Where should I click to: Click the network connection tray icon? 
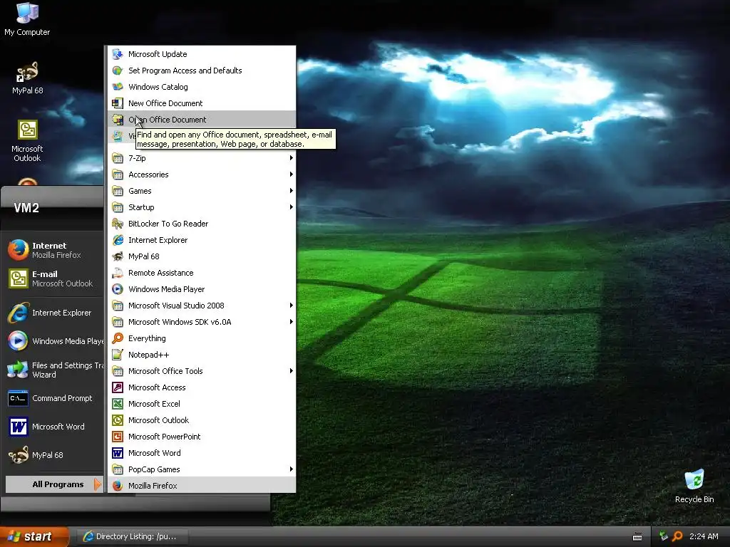(x=664, y=536)
